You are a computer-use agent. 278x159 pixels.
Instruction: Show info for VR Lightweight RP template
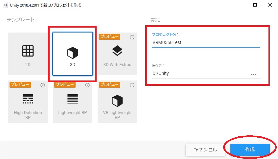(x=132, y=85)
